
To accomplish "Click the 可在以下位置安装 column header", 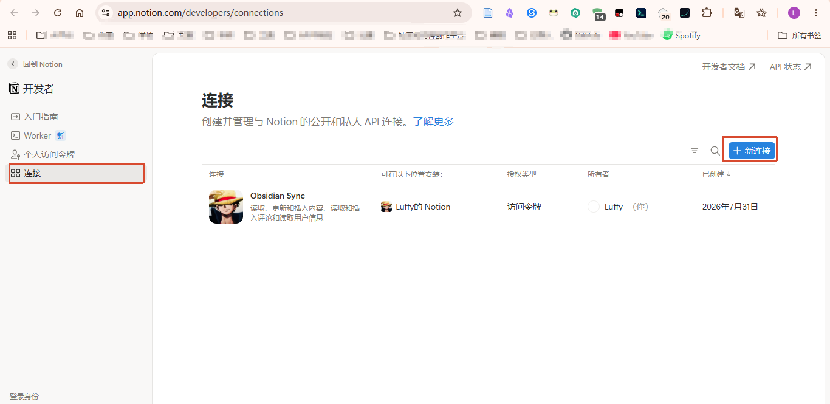I will (x=412, y=174).
